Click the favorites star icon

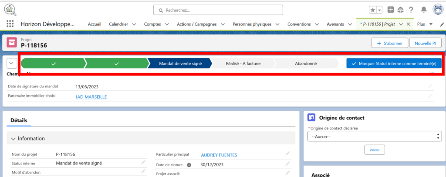coord(373,10)
